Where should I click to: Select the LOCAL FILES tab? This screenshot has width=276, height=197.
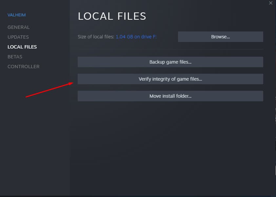pyautogui.click(x=22, y=47)
